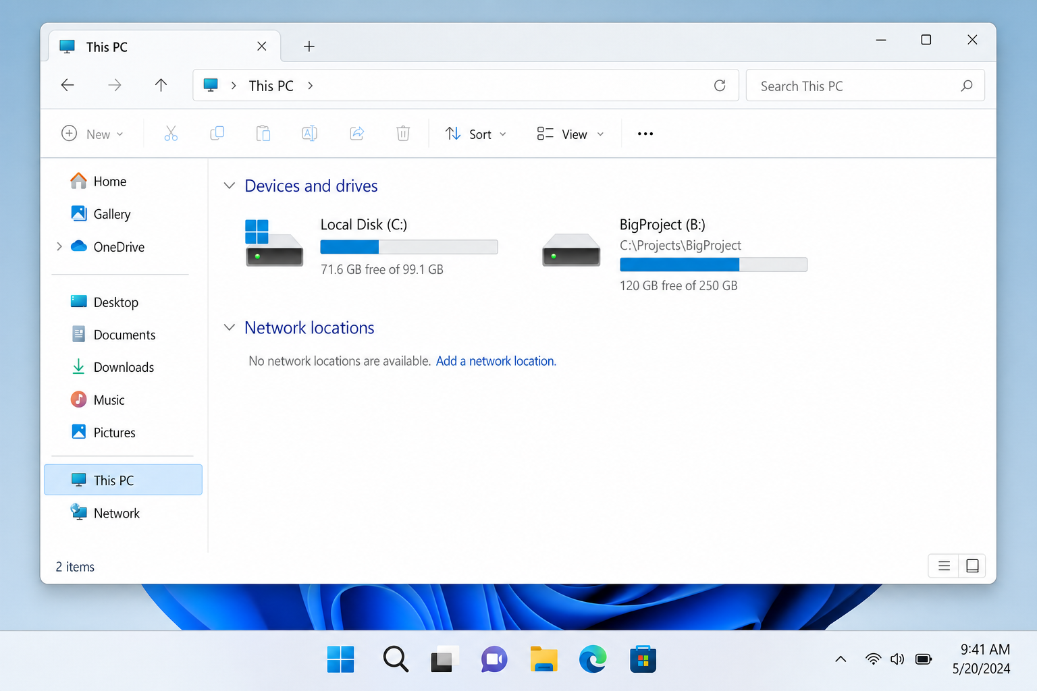Click the BigProject (B:) capacity bar

pyautogui.click(x=714, y=265)
